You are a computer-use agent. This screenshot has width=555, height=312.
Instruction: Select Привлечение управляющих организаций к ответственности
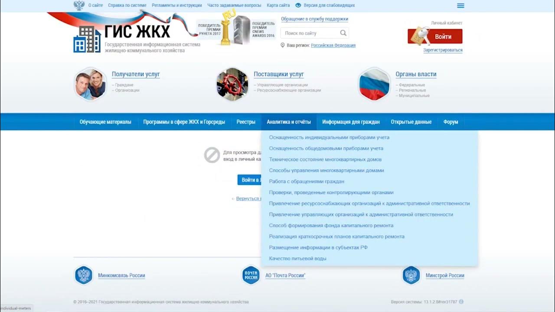361,214
